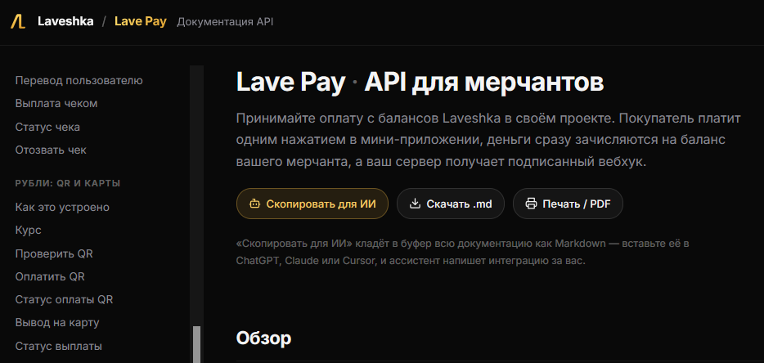Select Статус чека in sidebar
The height and width of the screenshot is (363, 764).
pos(47,128)
